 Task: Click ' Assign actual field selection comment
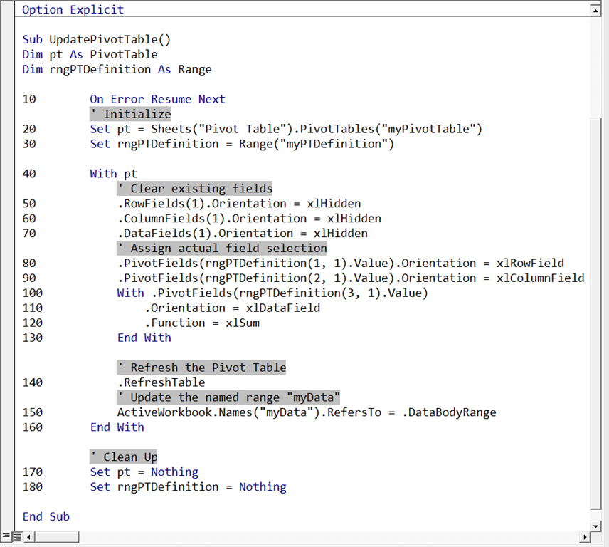[x=222, y=248]
